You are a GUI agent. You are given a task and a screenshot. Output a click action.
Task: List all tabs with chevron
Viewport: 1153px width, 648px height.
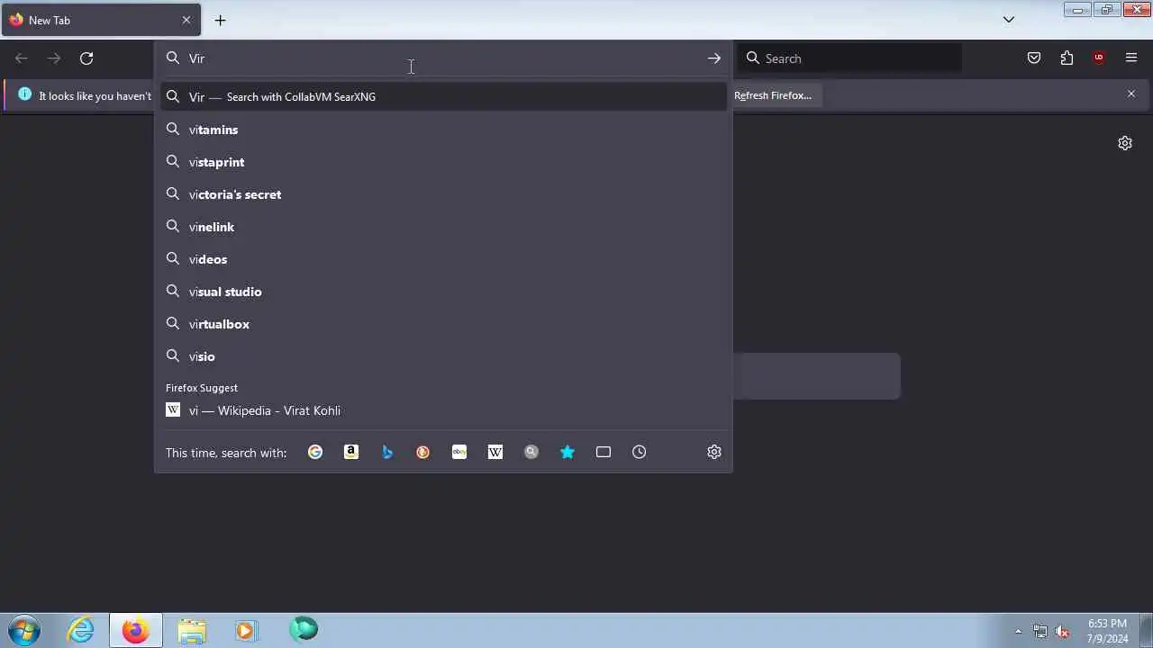pyautogui.click(x=1009, y=20)
